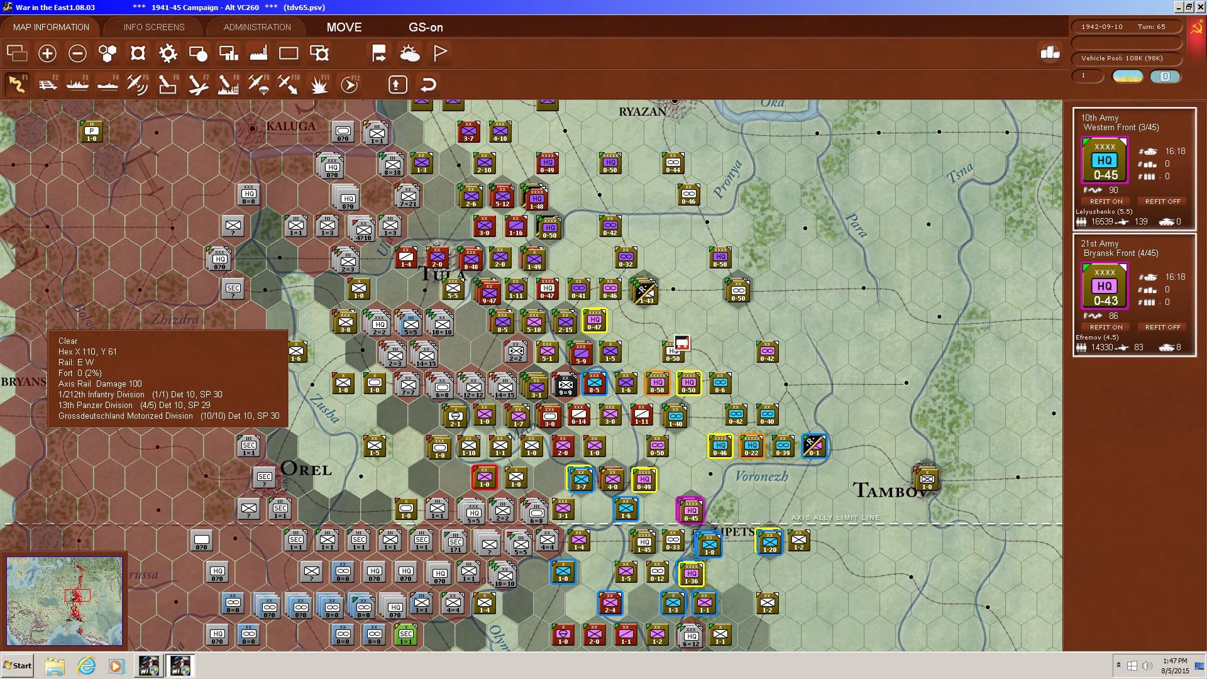1207x679 pixels.
Task: Click Bryansk Front (4/45) link
Action: (x=1120, y=253)
